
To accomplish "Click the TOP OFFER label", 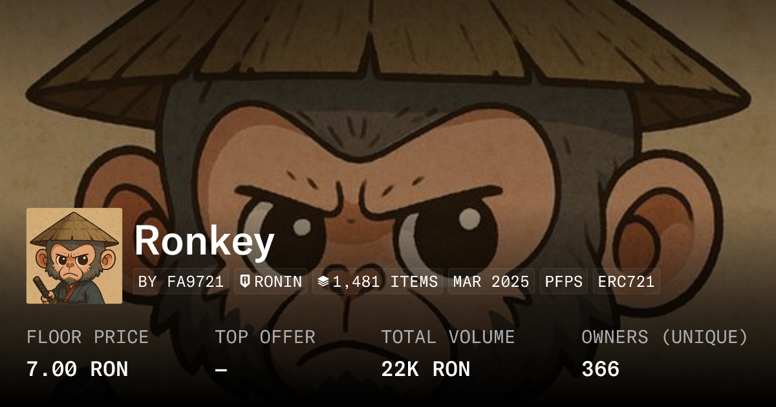I will point(265,337).
